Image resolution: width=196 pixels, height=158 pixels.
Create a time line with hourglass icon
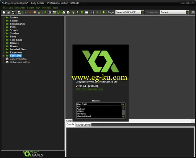coord(77,12)
